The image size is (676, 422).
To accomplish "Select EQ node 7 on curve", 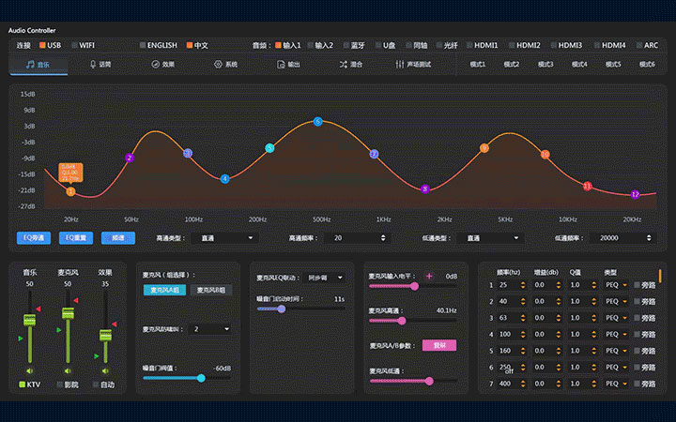I will [375, 154].
